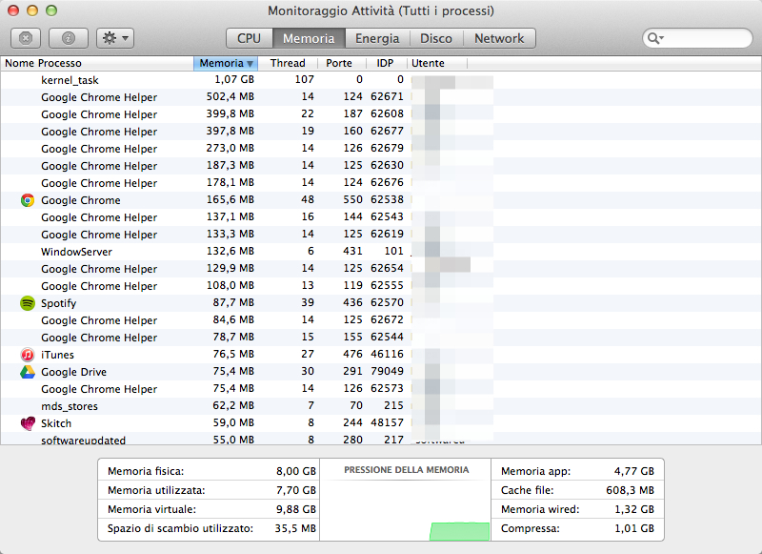The height and width of the screenshot is (554, 762).
Task: Select the Spotify process name
Action: click(58, 303)
